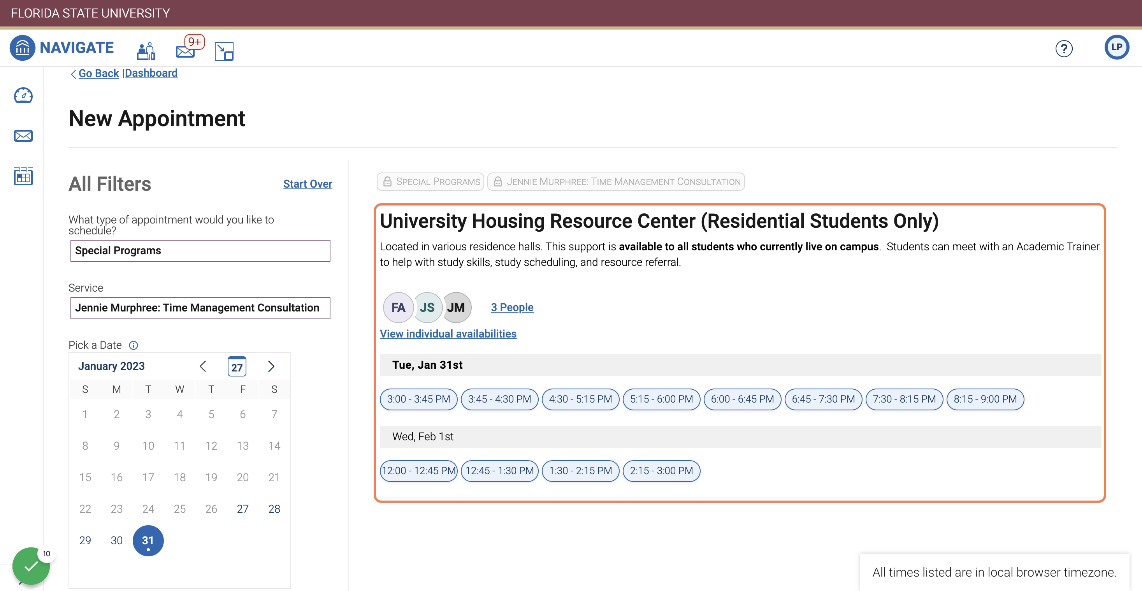Select the 2:15 - 3:00 PM time slot
The width and height of the screenshot is (1142, 591).
(x=661, y=471)
